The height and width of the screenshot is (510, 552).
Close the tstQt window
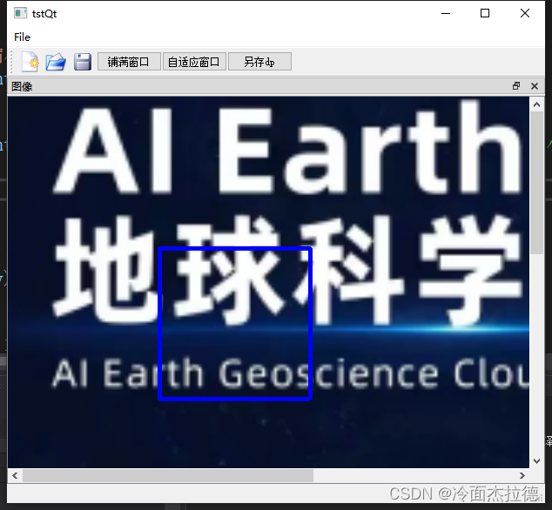524,13
